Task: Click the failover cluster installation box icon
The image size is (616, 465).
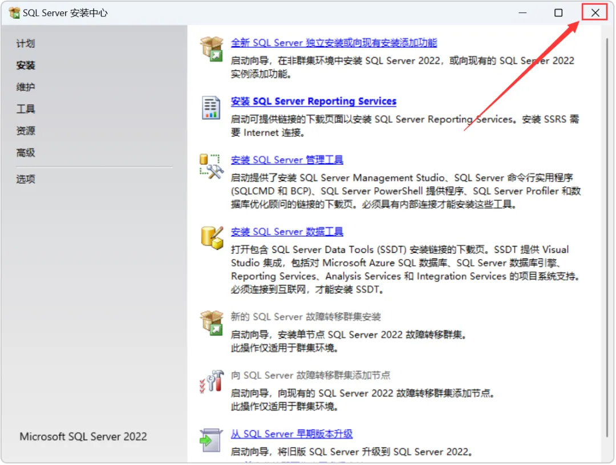Action: click(212, 323)
